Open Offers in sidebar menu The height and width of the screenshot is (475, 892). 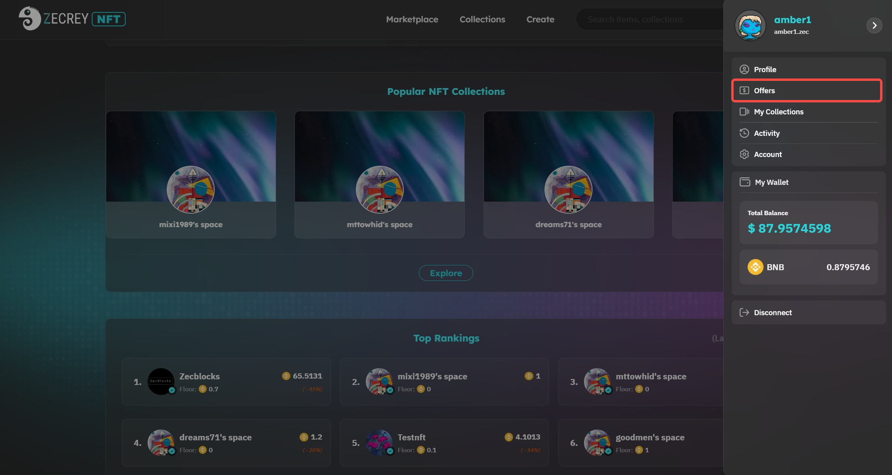pos(764,90)
